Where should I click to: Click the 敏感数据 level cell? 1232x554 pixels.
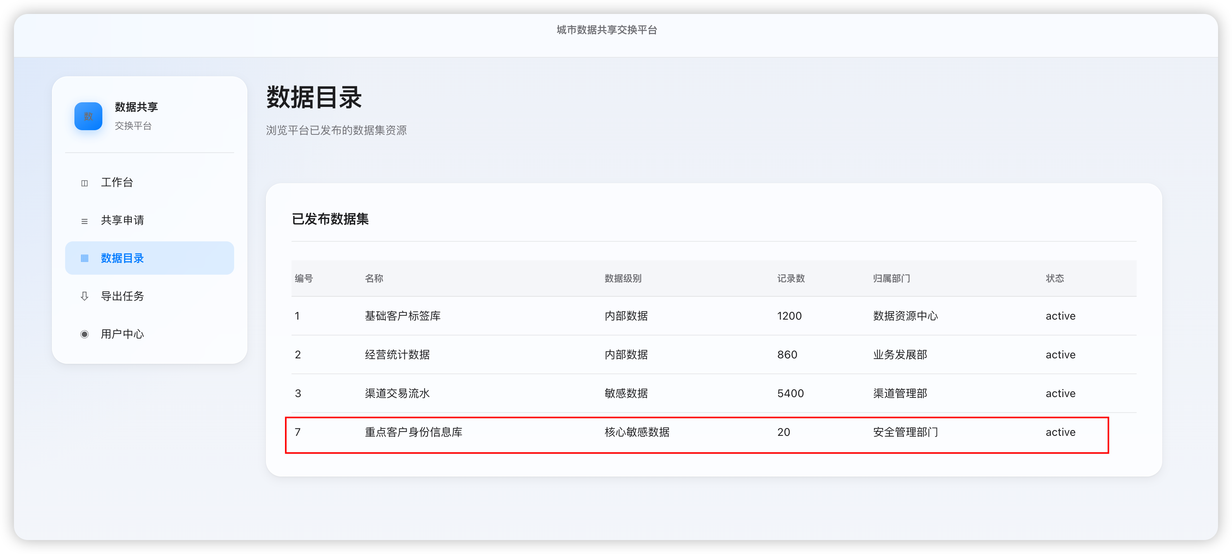tap(626, 393)
